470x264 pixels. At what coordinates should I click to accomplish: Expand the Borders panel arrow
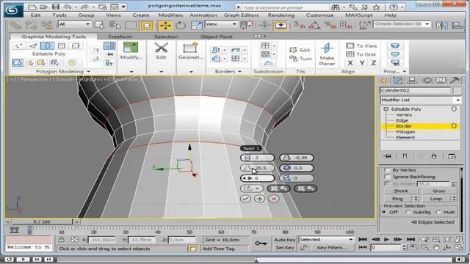point(239,72)
